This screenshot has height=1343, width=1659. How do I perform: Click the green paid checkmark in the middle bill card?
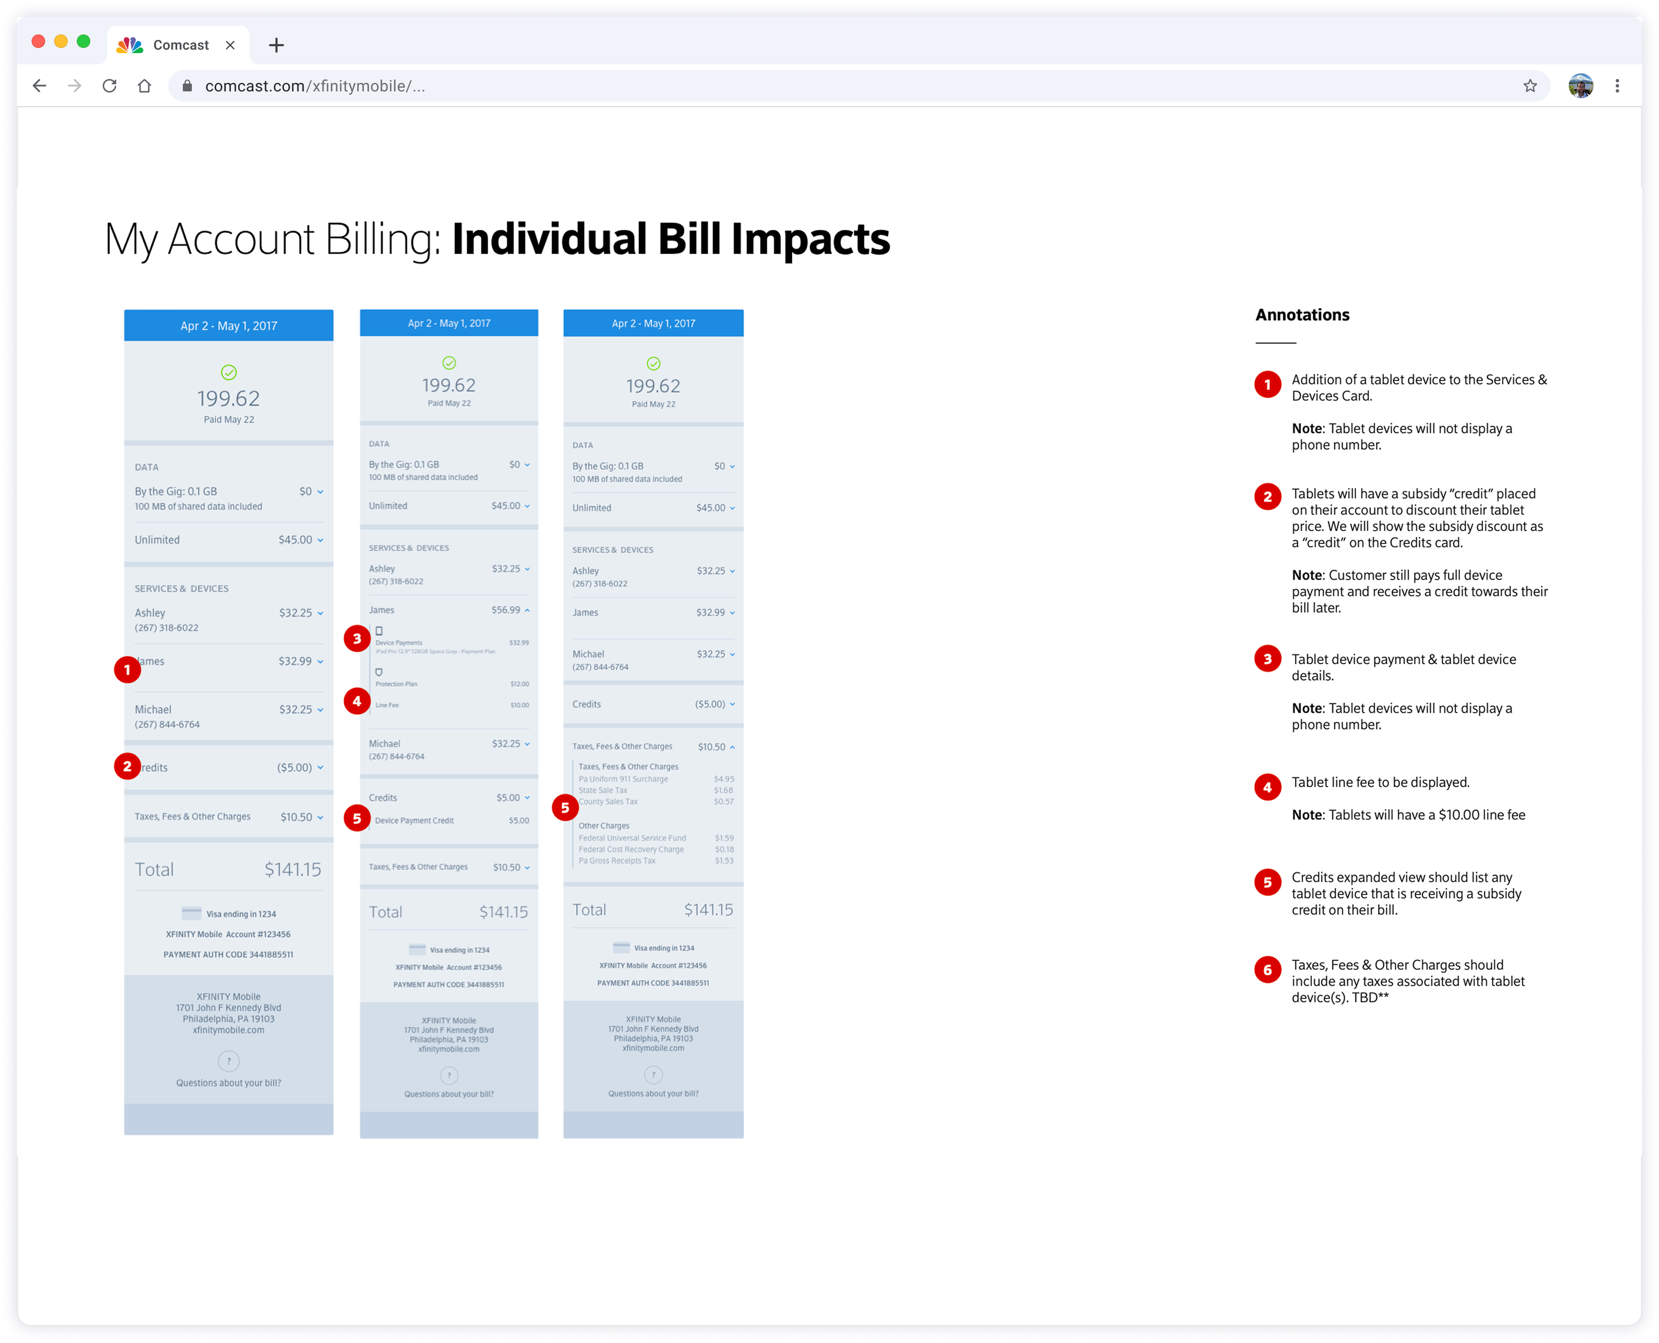449,363
